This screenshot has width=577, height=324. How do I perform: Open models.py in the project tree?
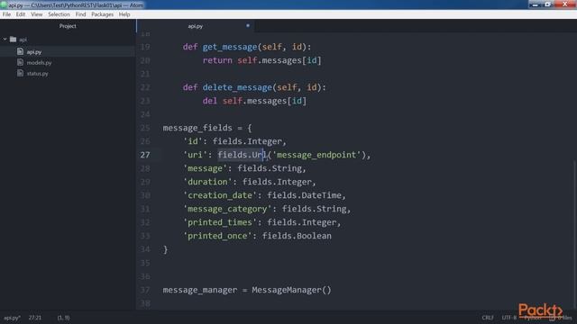[39, 62]
